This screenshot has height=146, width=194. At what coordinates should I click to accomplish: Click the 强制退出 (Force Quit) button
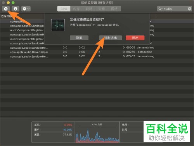tap(111, 38)
